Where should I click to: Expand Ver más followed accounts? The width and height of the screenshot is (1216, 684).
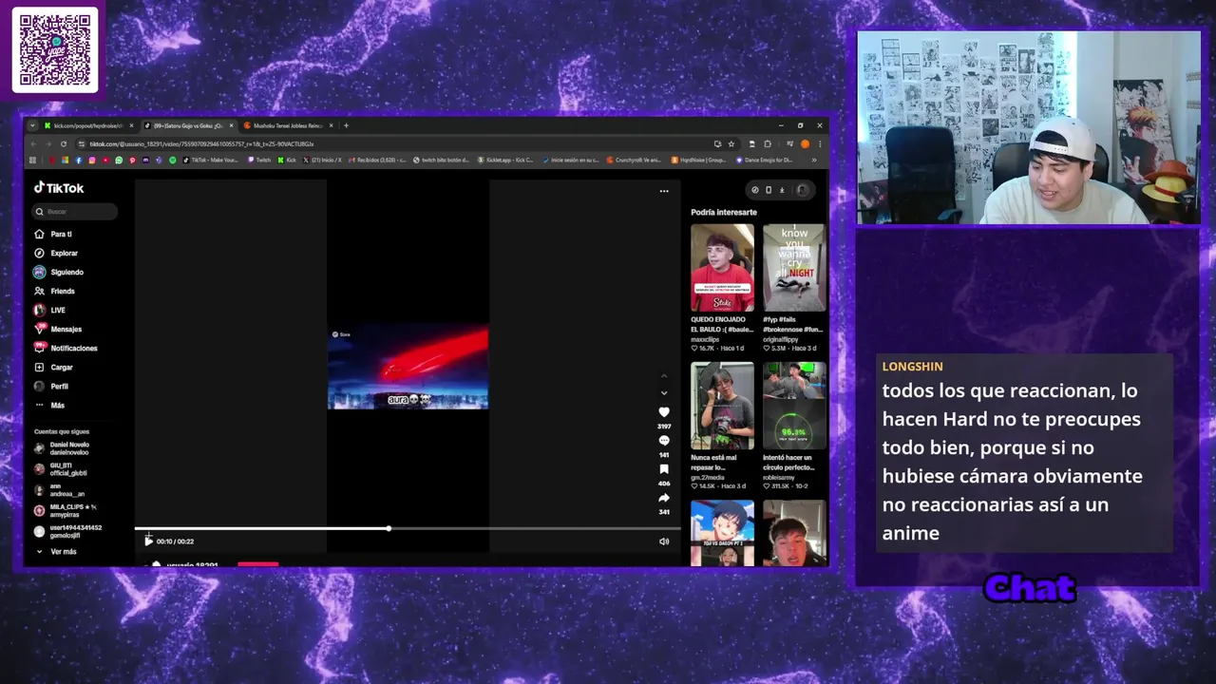coord(57,551)
